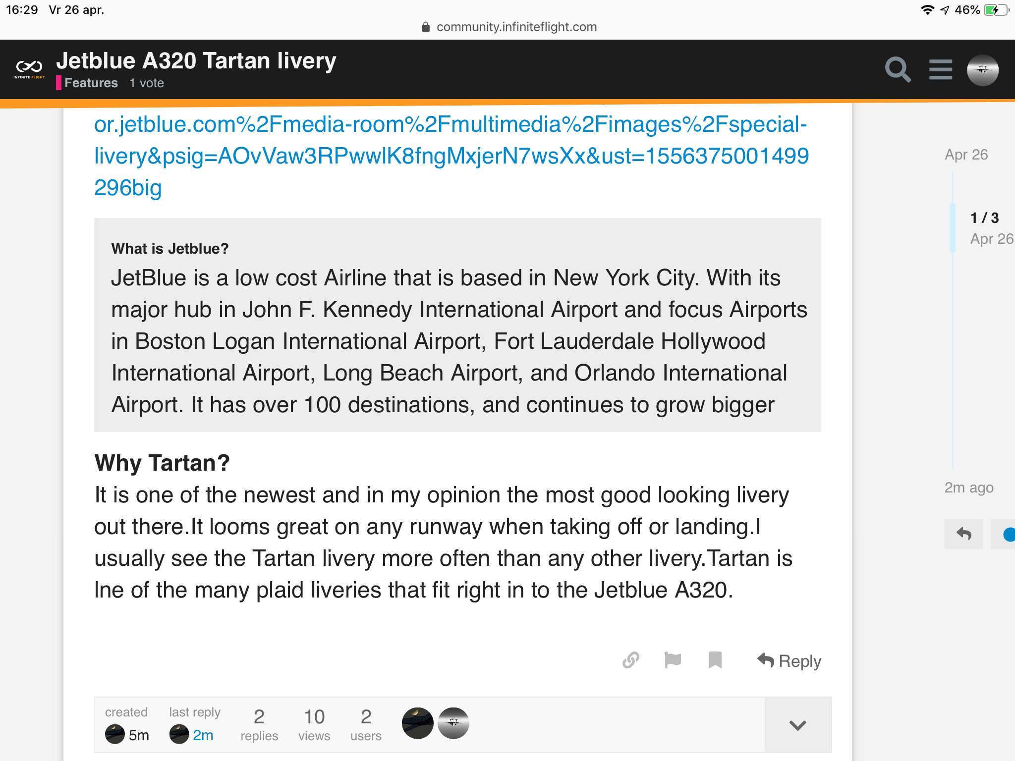Click the Reply button under the post

point(789,661)
